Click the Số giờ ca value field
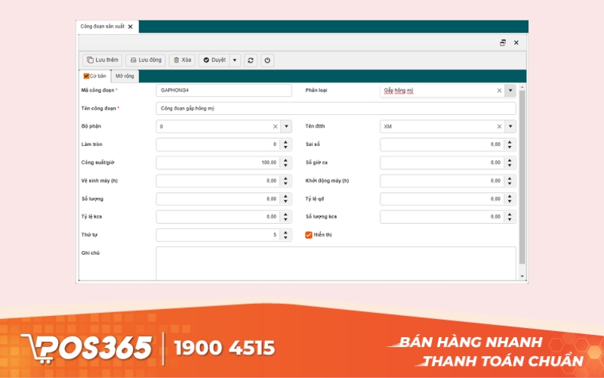 pyautogui.click(x=442, y=163)
